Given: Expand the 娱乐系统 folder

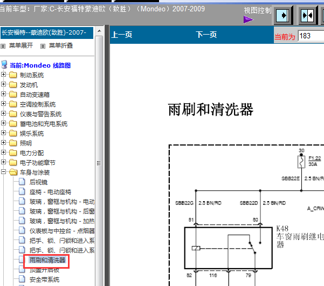Looking at the screenshot, I should (3, 132).
